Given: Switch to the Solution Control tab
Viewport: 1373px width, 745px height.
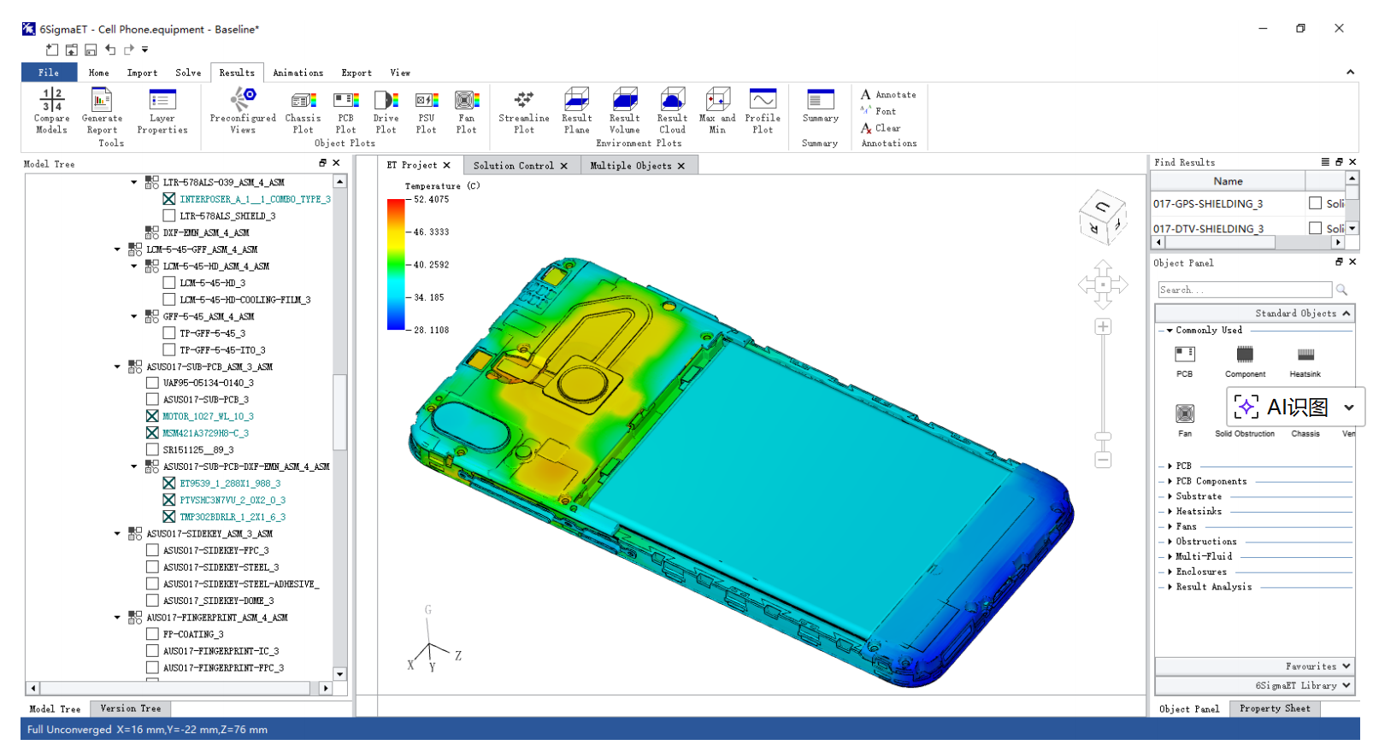Looking at the screenshot, I should (513, 166).
